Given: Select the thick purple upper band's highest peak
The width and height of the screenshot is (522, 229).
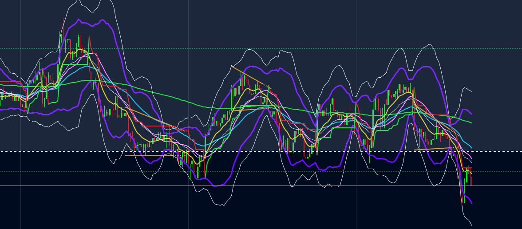Looking at the screenshot, I should point(79,20).
